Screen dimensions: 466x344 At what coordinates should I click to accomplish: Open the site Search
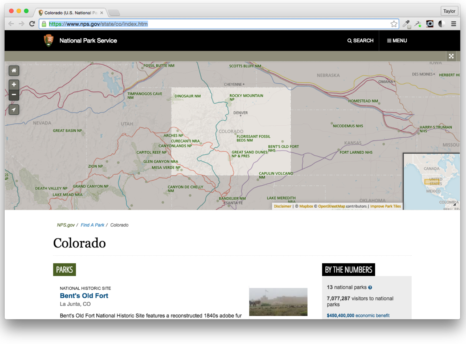(360, 41)
